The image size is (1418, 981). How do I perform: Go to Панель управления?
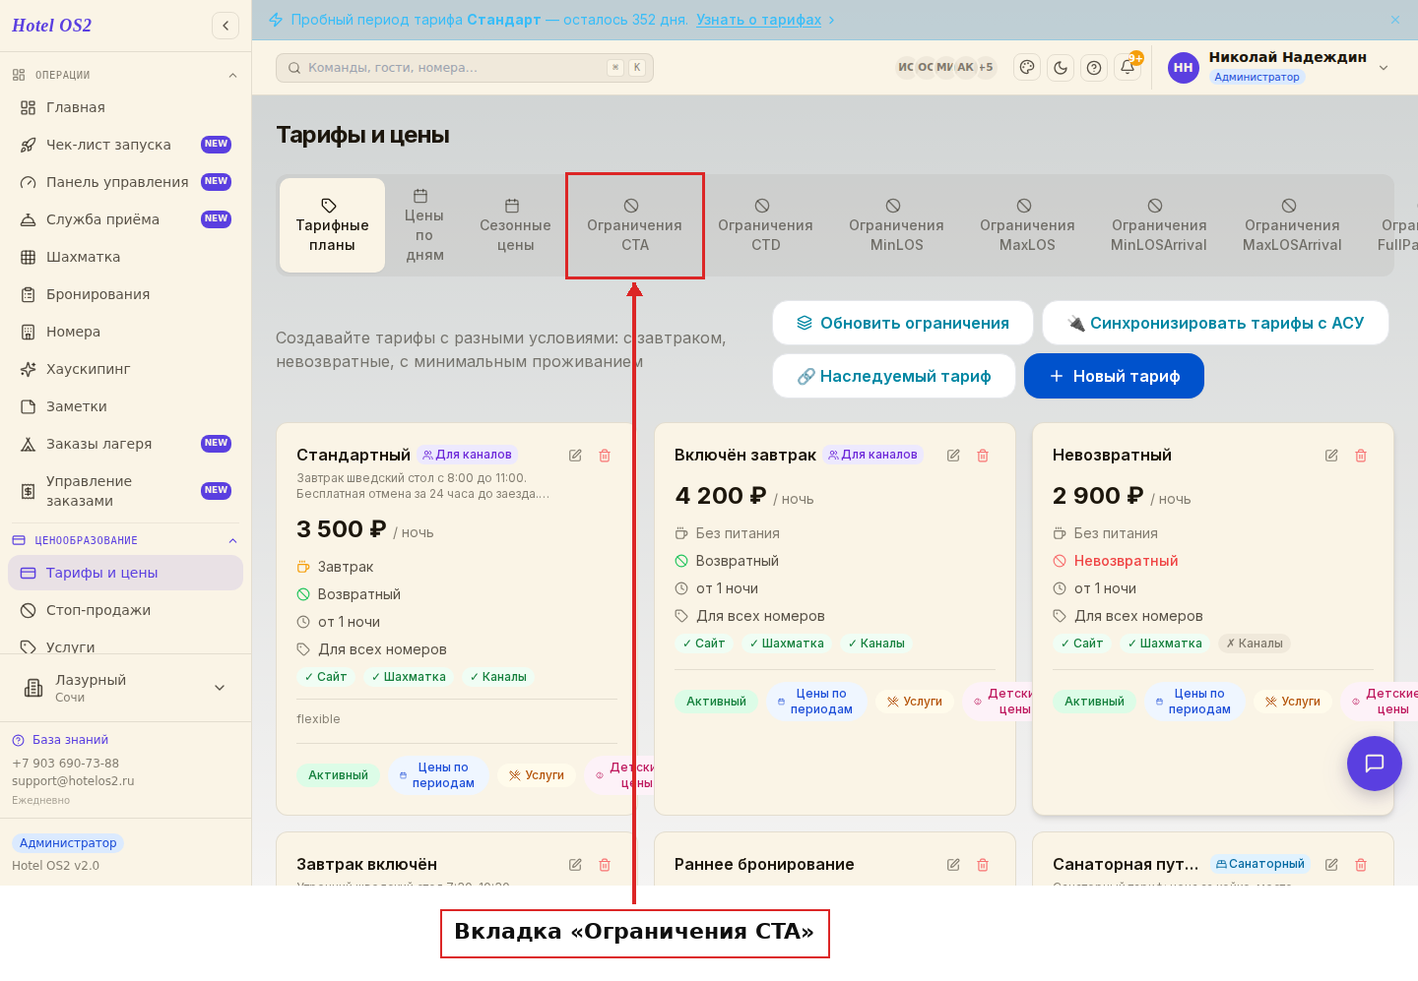click(x=125, y=182)
